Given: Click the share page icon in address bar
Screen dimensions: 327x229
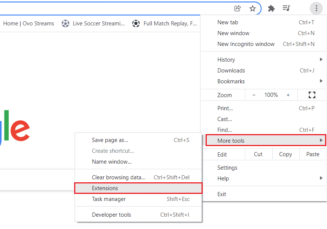Looking at the screenshot, I should click(x=237, y=8).
